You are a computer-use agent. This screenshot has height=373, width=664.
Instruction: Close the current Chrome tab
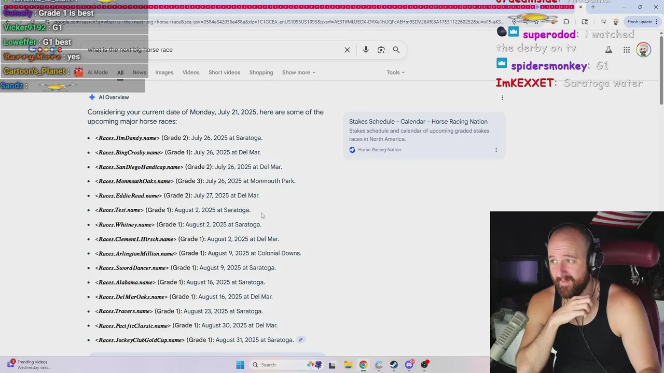point(580,7)
